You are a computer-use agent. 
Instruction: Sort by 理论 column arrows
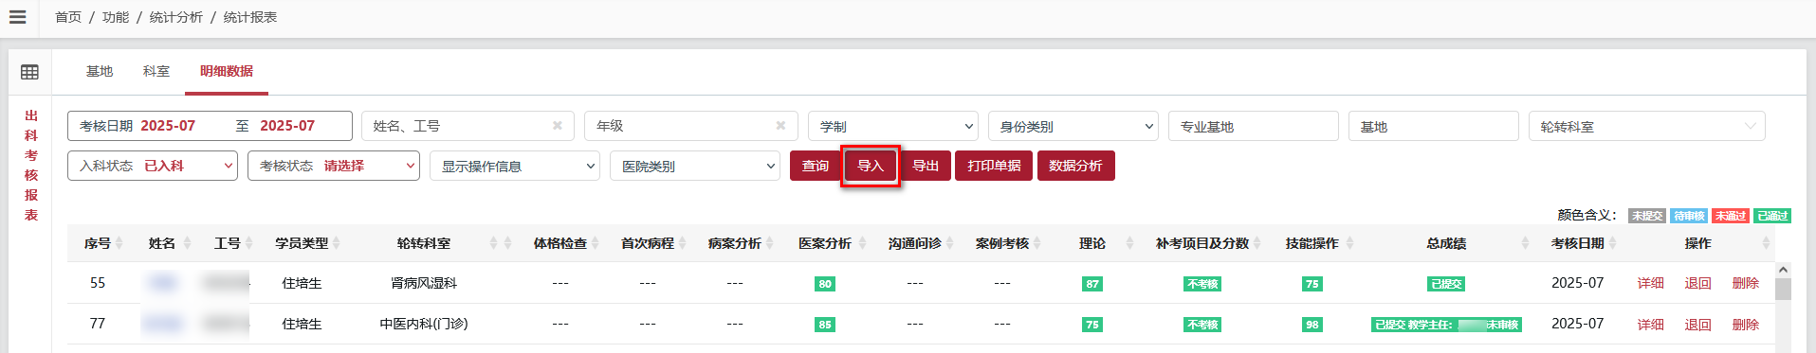(1128, 243)
